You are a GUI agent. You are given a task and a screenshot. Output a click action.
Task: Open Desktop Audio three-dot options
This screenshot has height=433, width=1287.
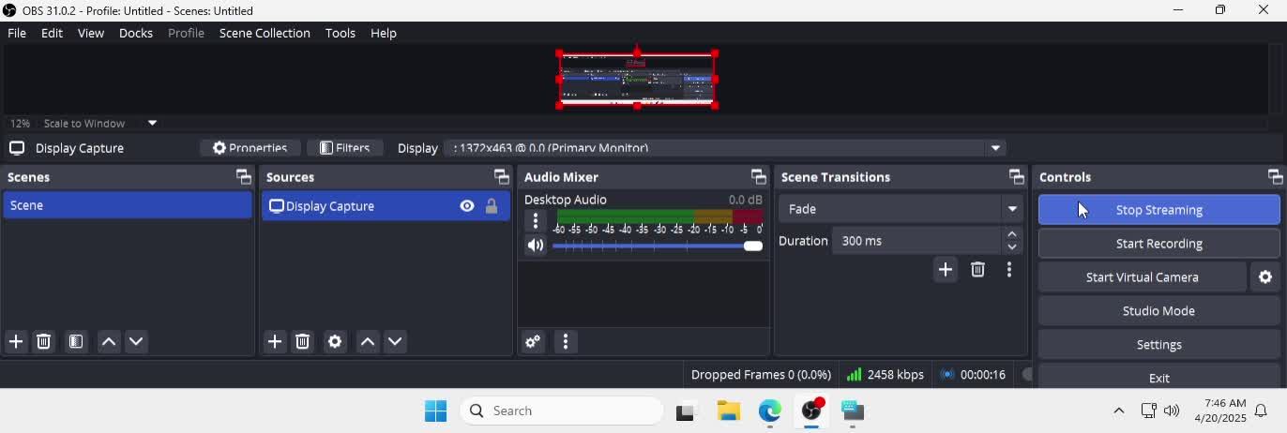point(536,221)
